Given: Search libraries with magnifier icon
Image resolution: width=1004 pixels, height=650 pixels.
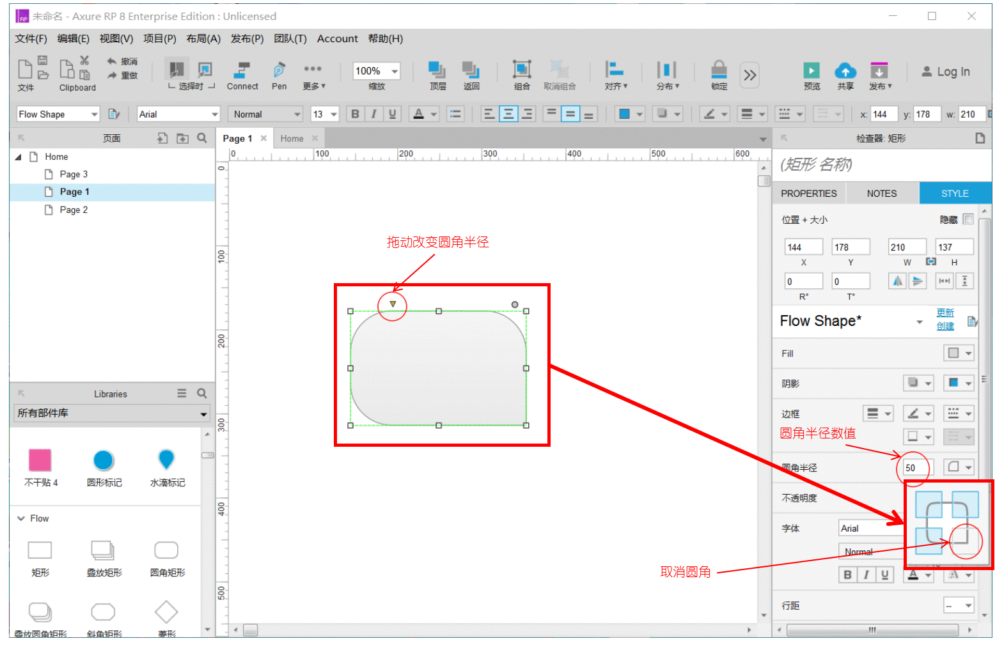Looking at the screenshot, I should pos(202,394).
